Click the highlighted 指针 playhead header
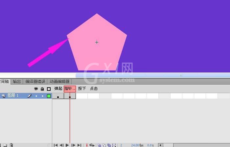Image resolution: width=230 pixels, height=147 pixels. pyautogui.click(x=70, y=89)
